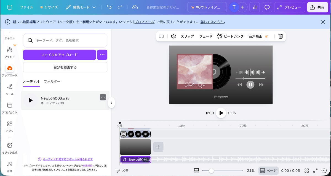Open more options for NewLofi003.wav

[x=103, y=97]
